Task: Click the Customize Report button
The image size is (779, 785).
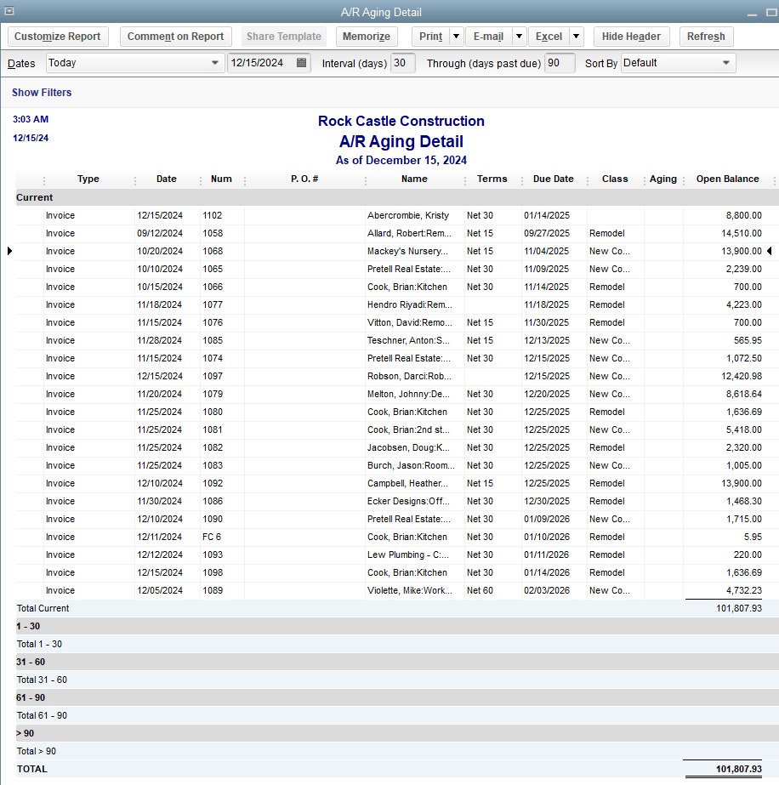Action: [57, 37]
